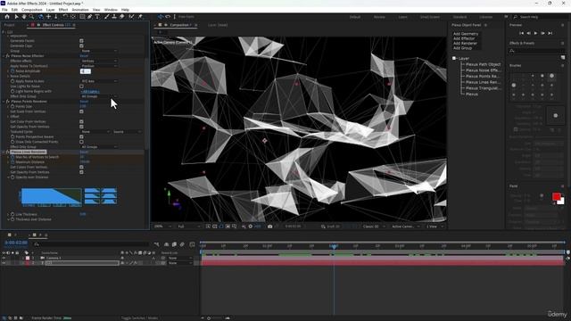This screenshot has width=571, height=321.
Task: Click Add Geometry in Plexus Object Panel
Action: click(x=466, y=34)
